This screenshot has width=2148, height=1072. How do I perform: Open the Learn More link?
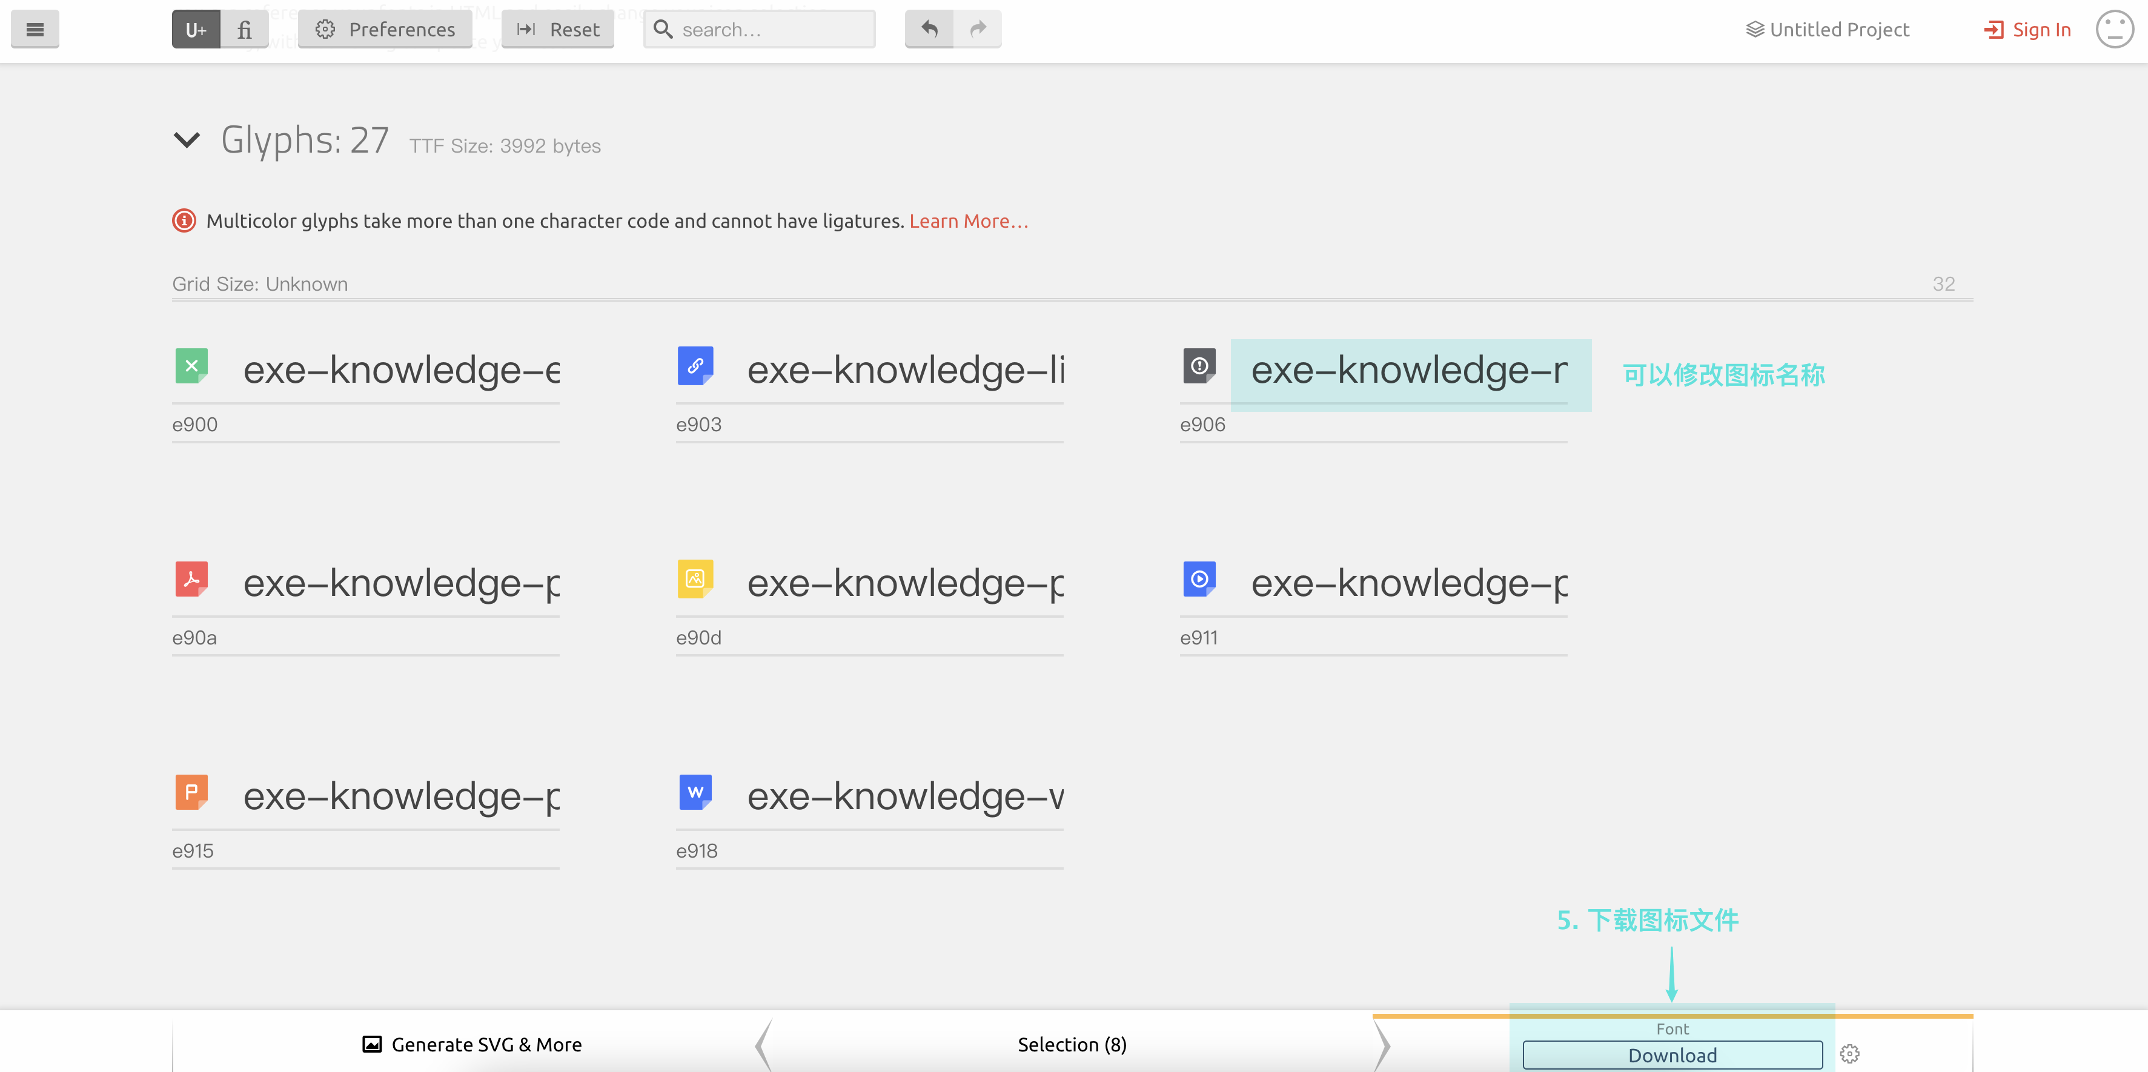coord(968,221)
